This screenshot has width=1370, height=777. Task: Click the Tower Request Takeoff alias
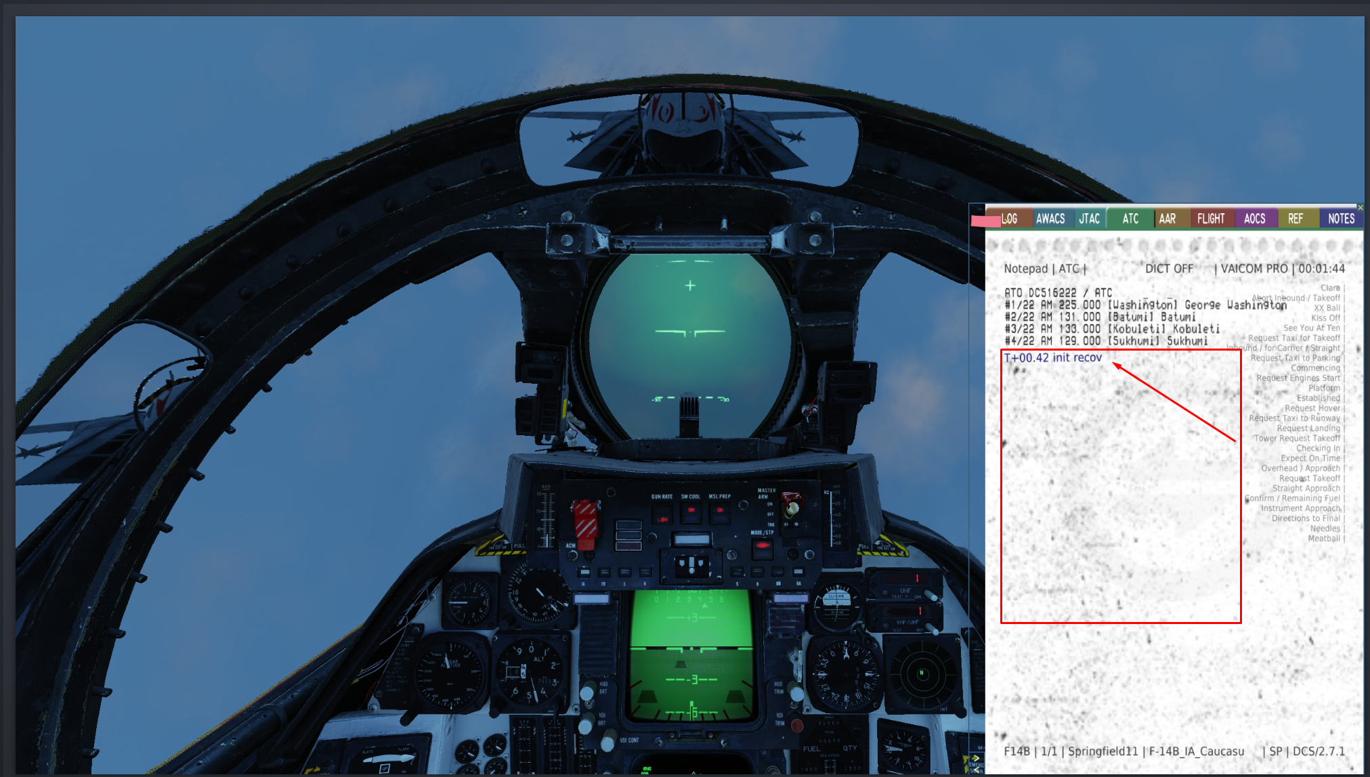tap(1298, 439)
